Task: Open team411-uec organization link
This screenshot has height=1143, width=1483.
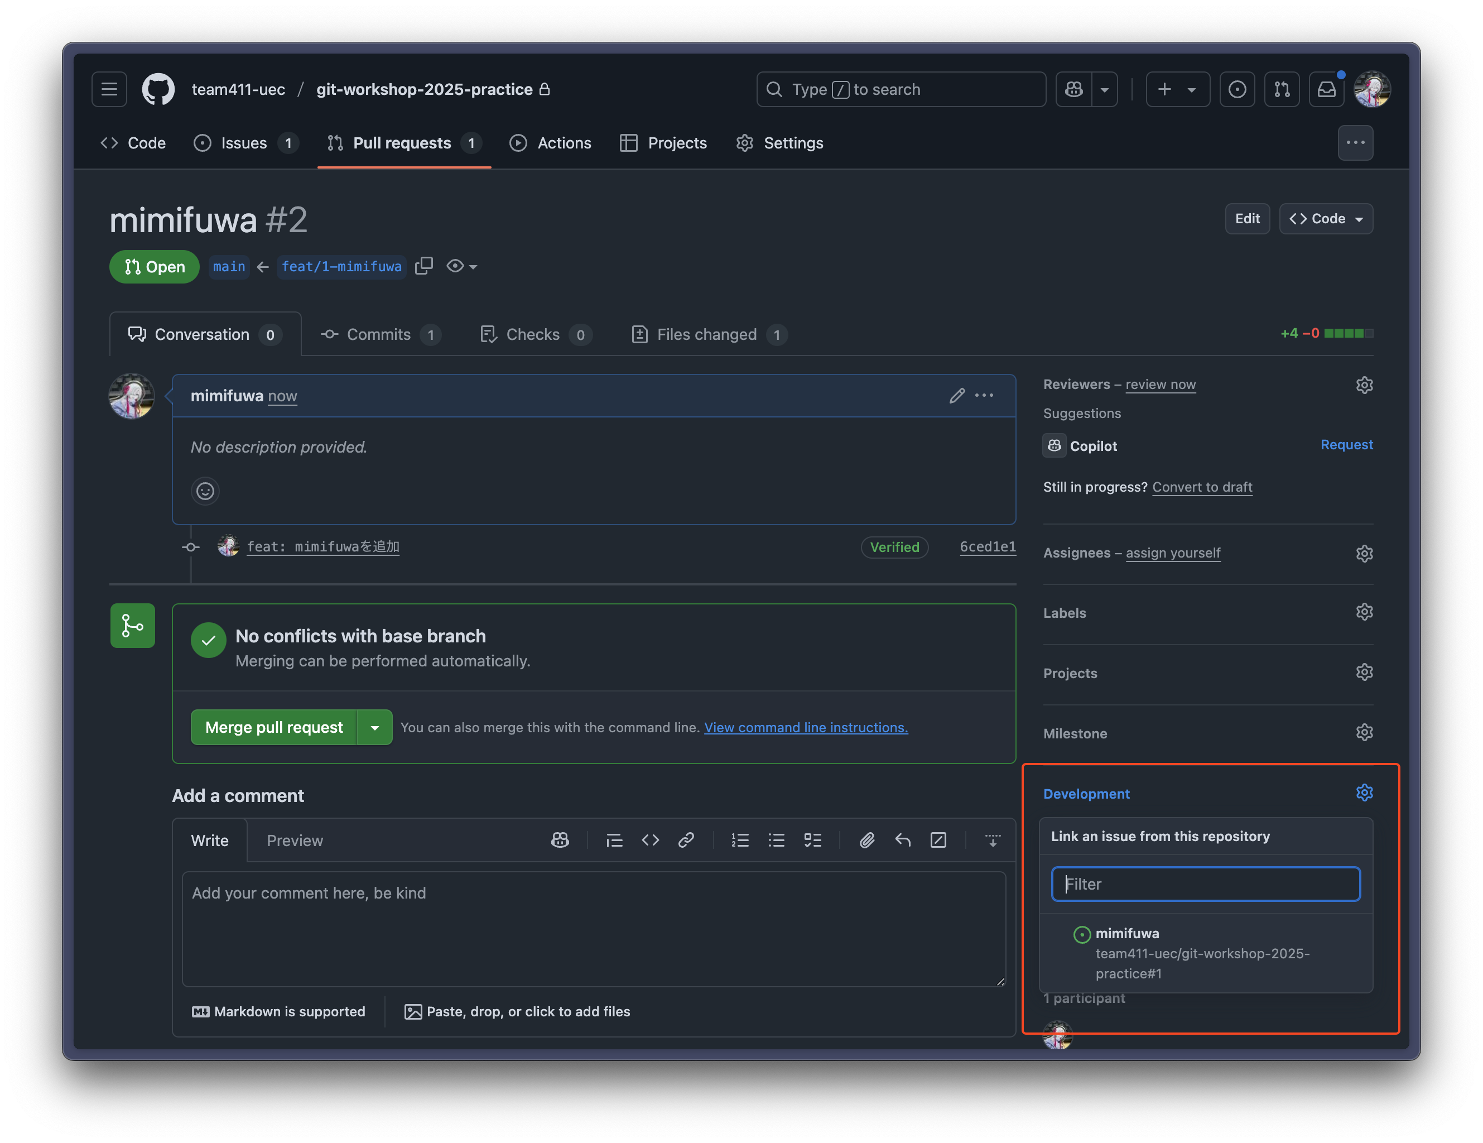Action: (238, 89)
